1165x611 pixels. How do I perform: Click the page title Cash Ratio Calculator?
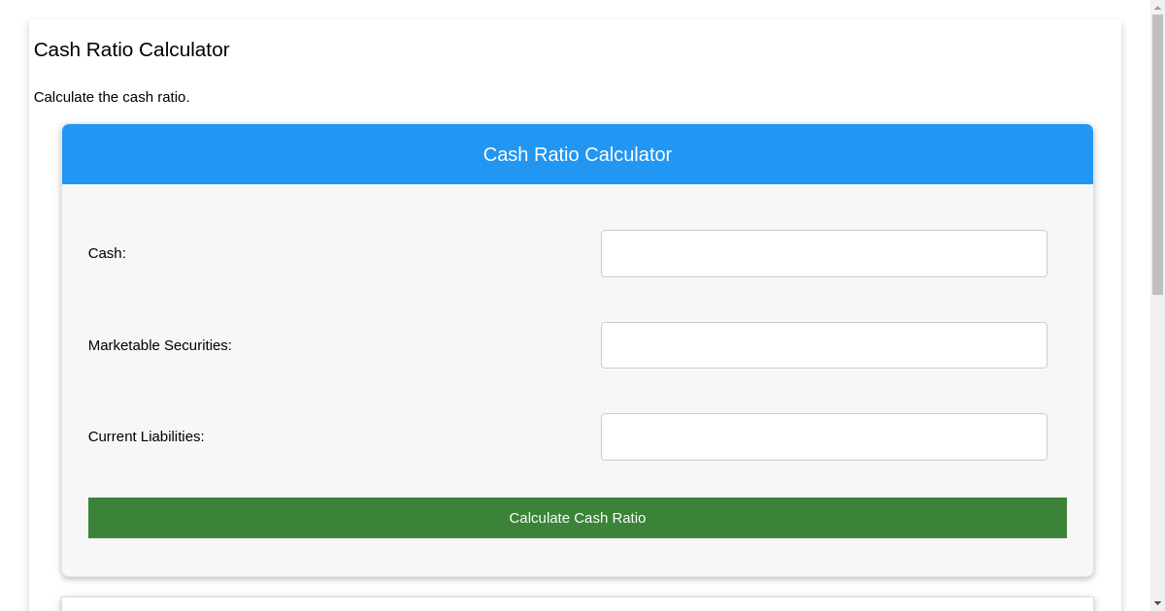pos(131,49)
